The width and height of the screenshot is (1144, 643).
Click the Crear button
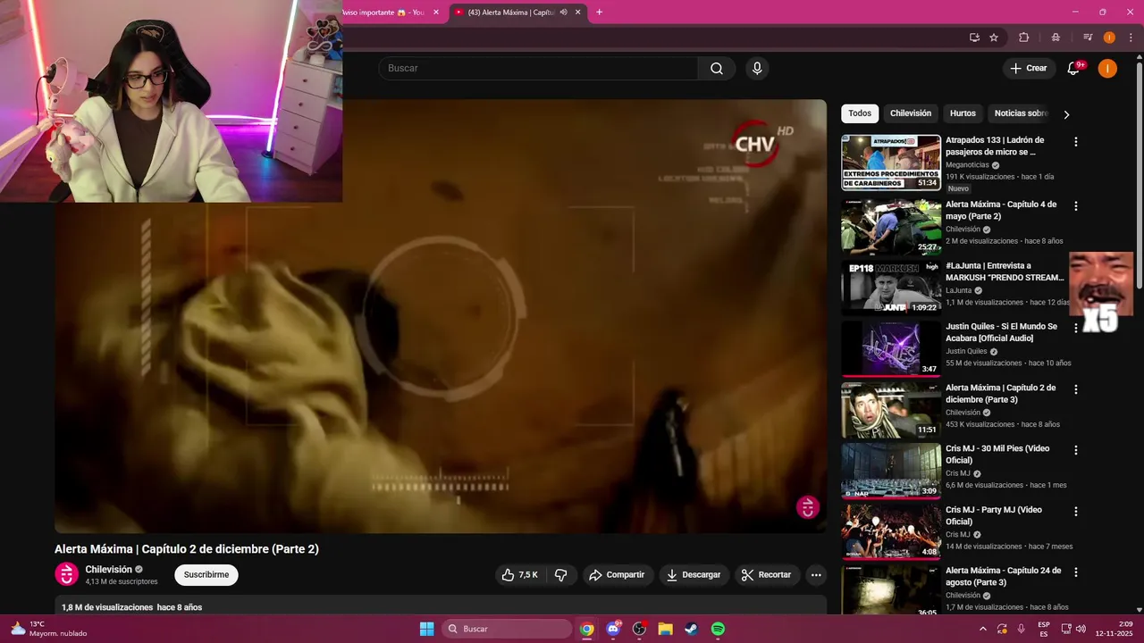pos(1029,69)
